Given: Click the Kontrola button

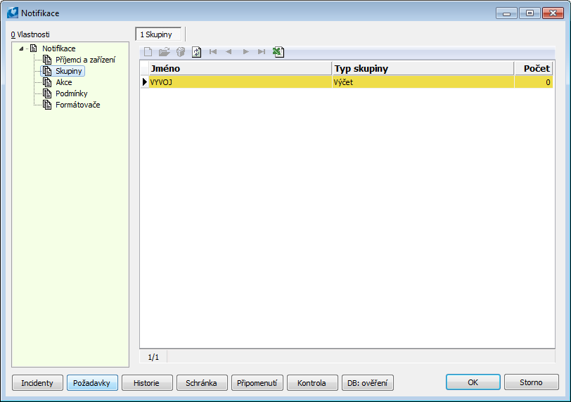Looking at the screenshot, I should tap(312, 383).
